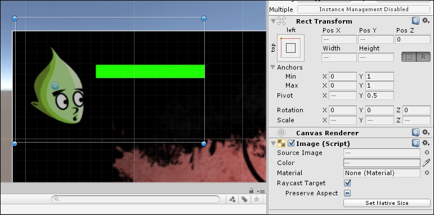The image size is (434, 215).
Task: Uncheck Raycast Target checkbox
Action: 348,182
